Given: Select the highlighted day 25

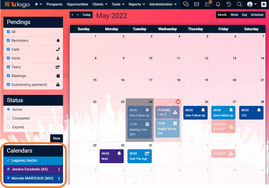Looking at the screenshot, I should (x=178, y=102).
